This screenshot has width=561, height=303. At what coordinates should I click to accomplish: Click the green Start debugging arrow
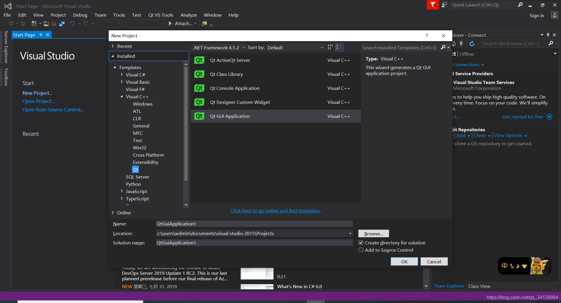point(170,23)
